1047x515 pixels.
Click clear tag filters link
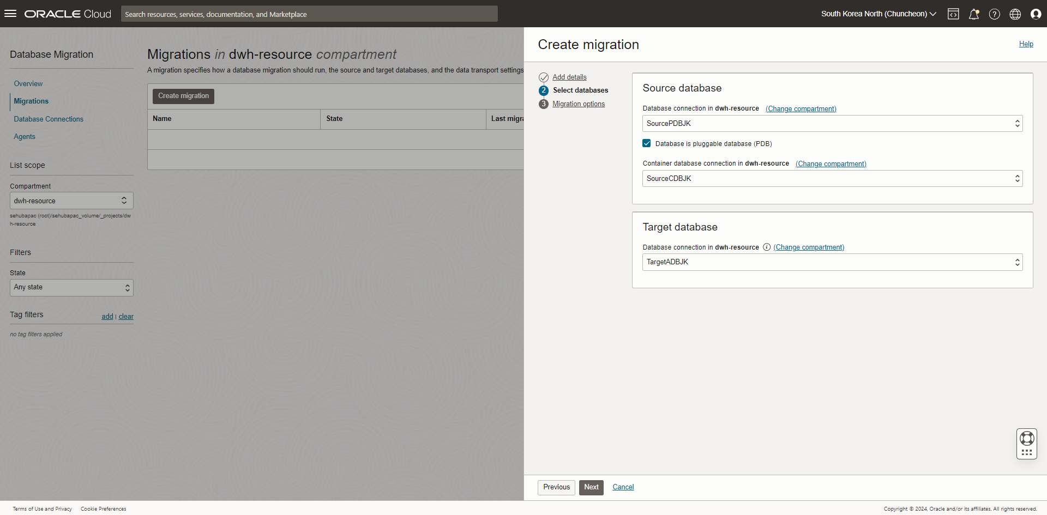click(126, 317)
